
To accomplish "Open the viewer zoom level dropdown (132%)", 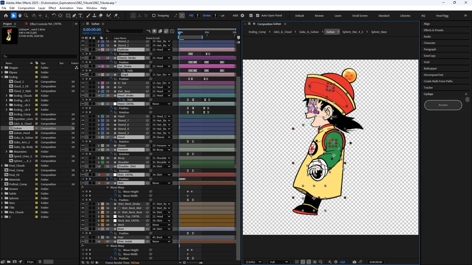I will click(x=253, y=262).
